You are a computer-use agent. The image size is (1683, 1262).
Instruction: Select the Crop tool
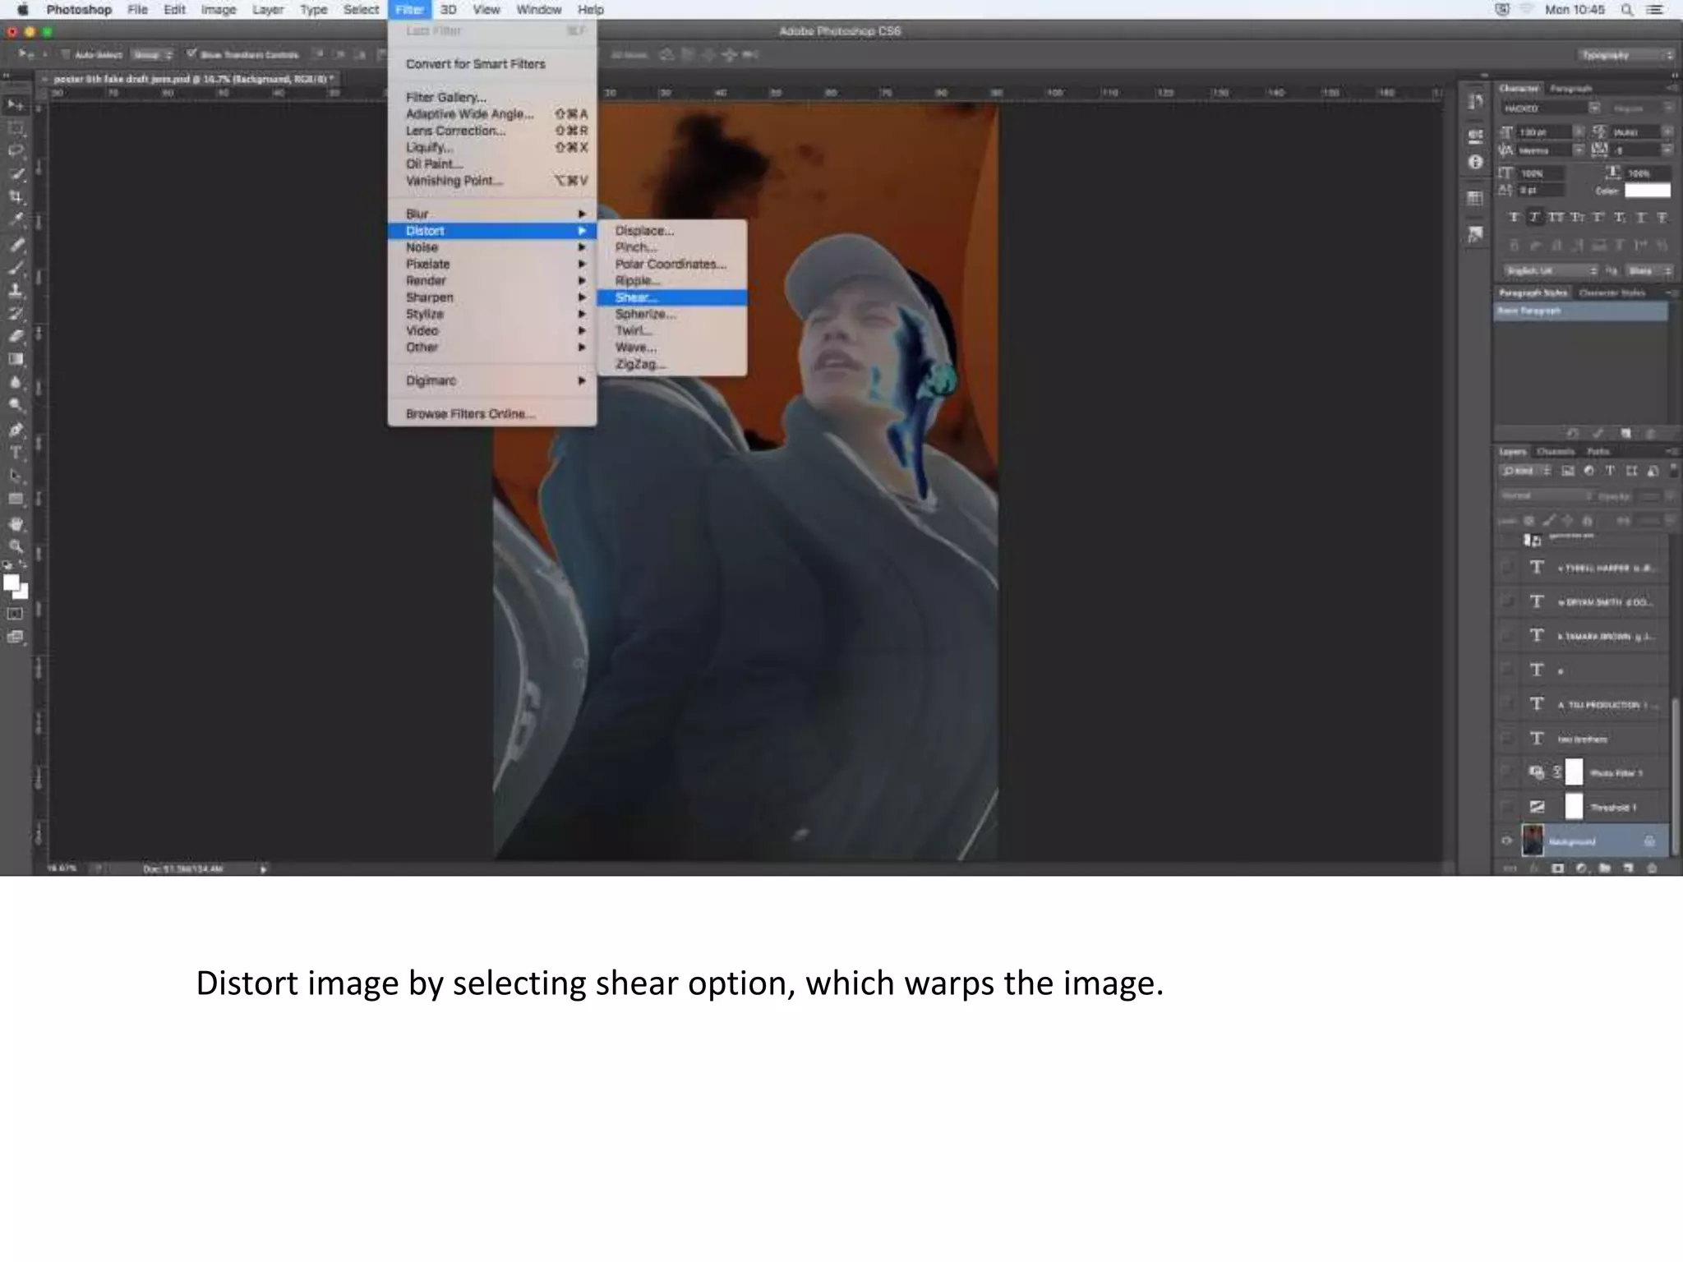tap(16, 197)
